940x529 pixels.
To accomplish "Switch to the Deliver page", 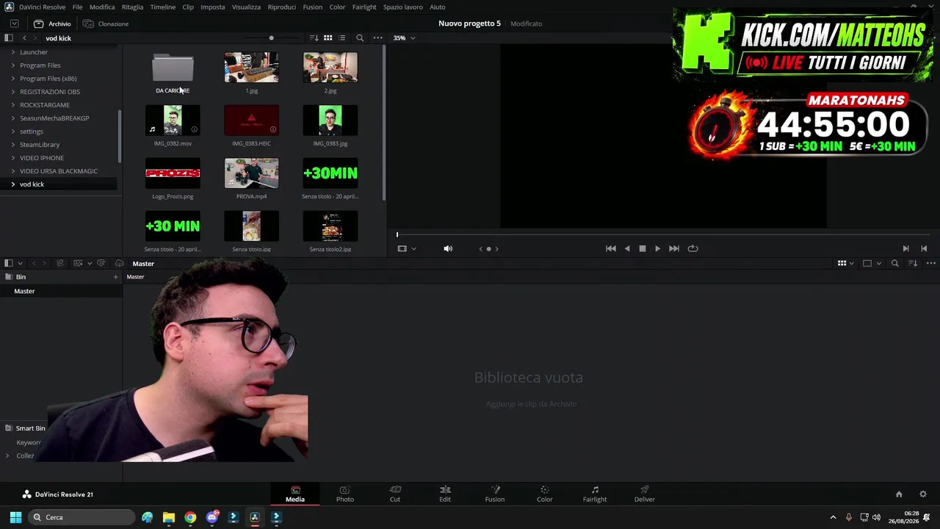I will (x=645, y=494).
